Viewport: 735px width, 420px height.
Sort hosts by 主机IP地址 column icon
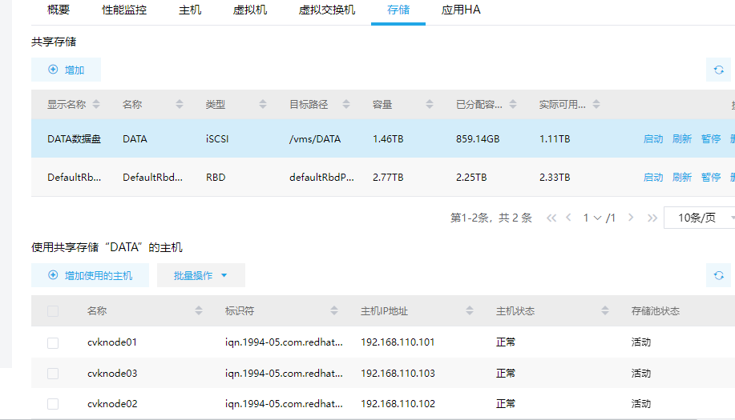(x=469, y=311)
